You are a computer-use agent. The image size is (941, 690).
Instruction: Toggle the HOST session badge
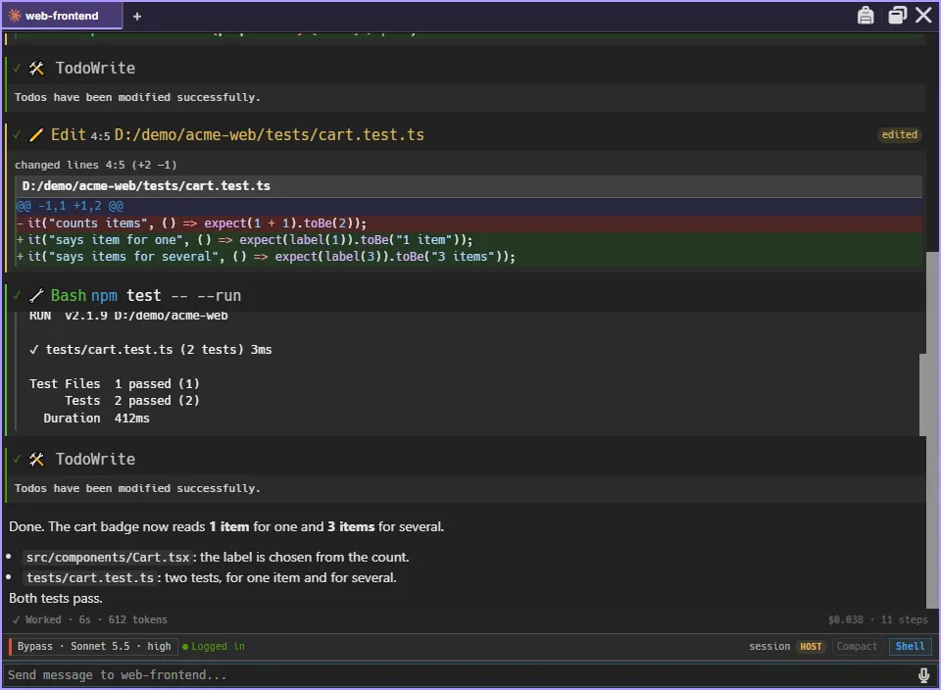tap(811, 646)
